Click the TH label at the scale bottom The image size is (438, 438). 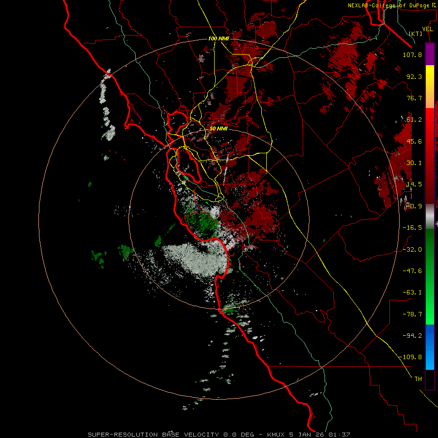click(x=418, y=379)
